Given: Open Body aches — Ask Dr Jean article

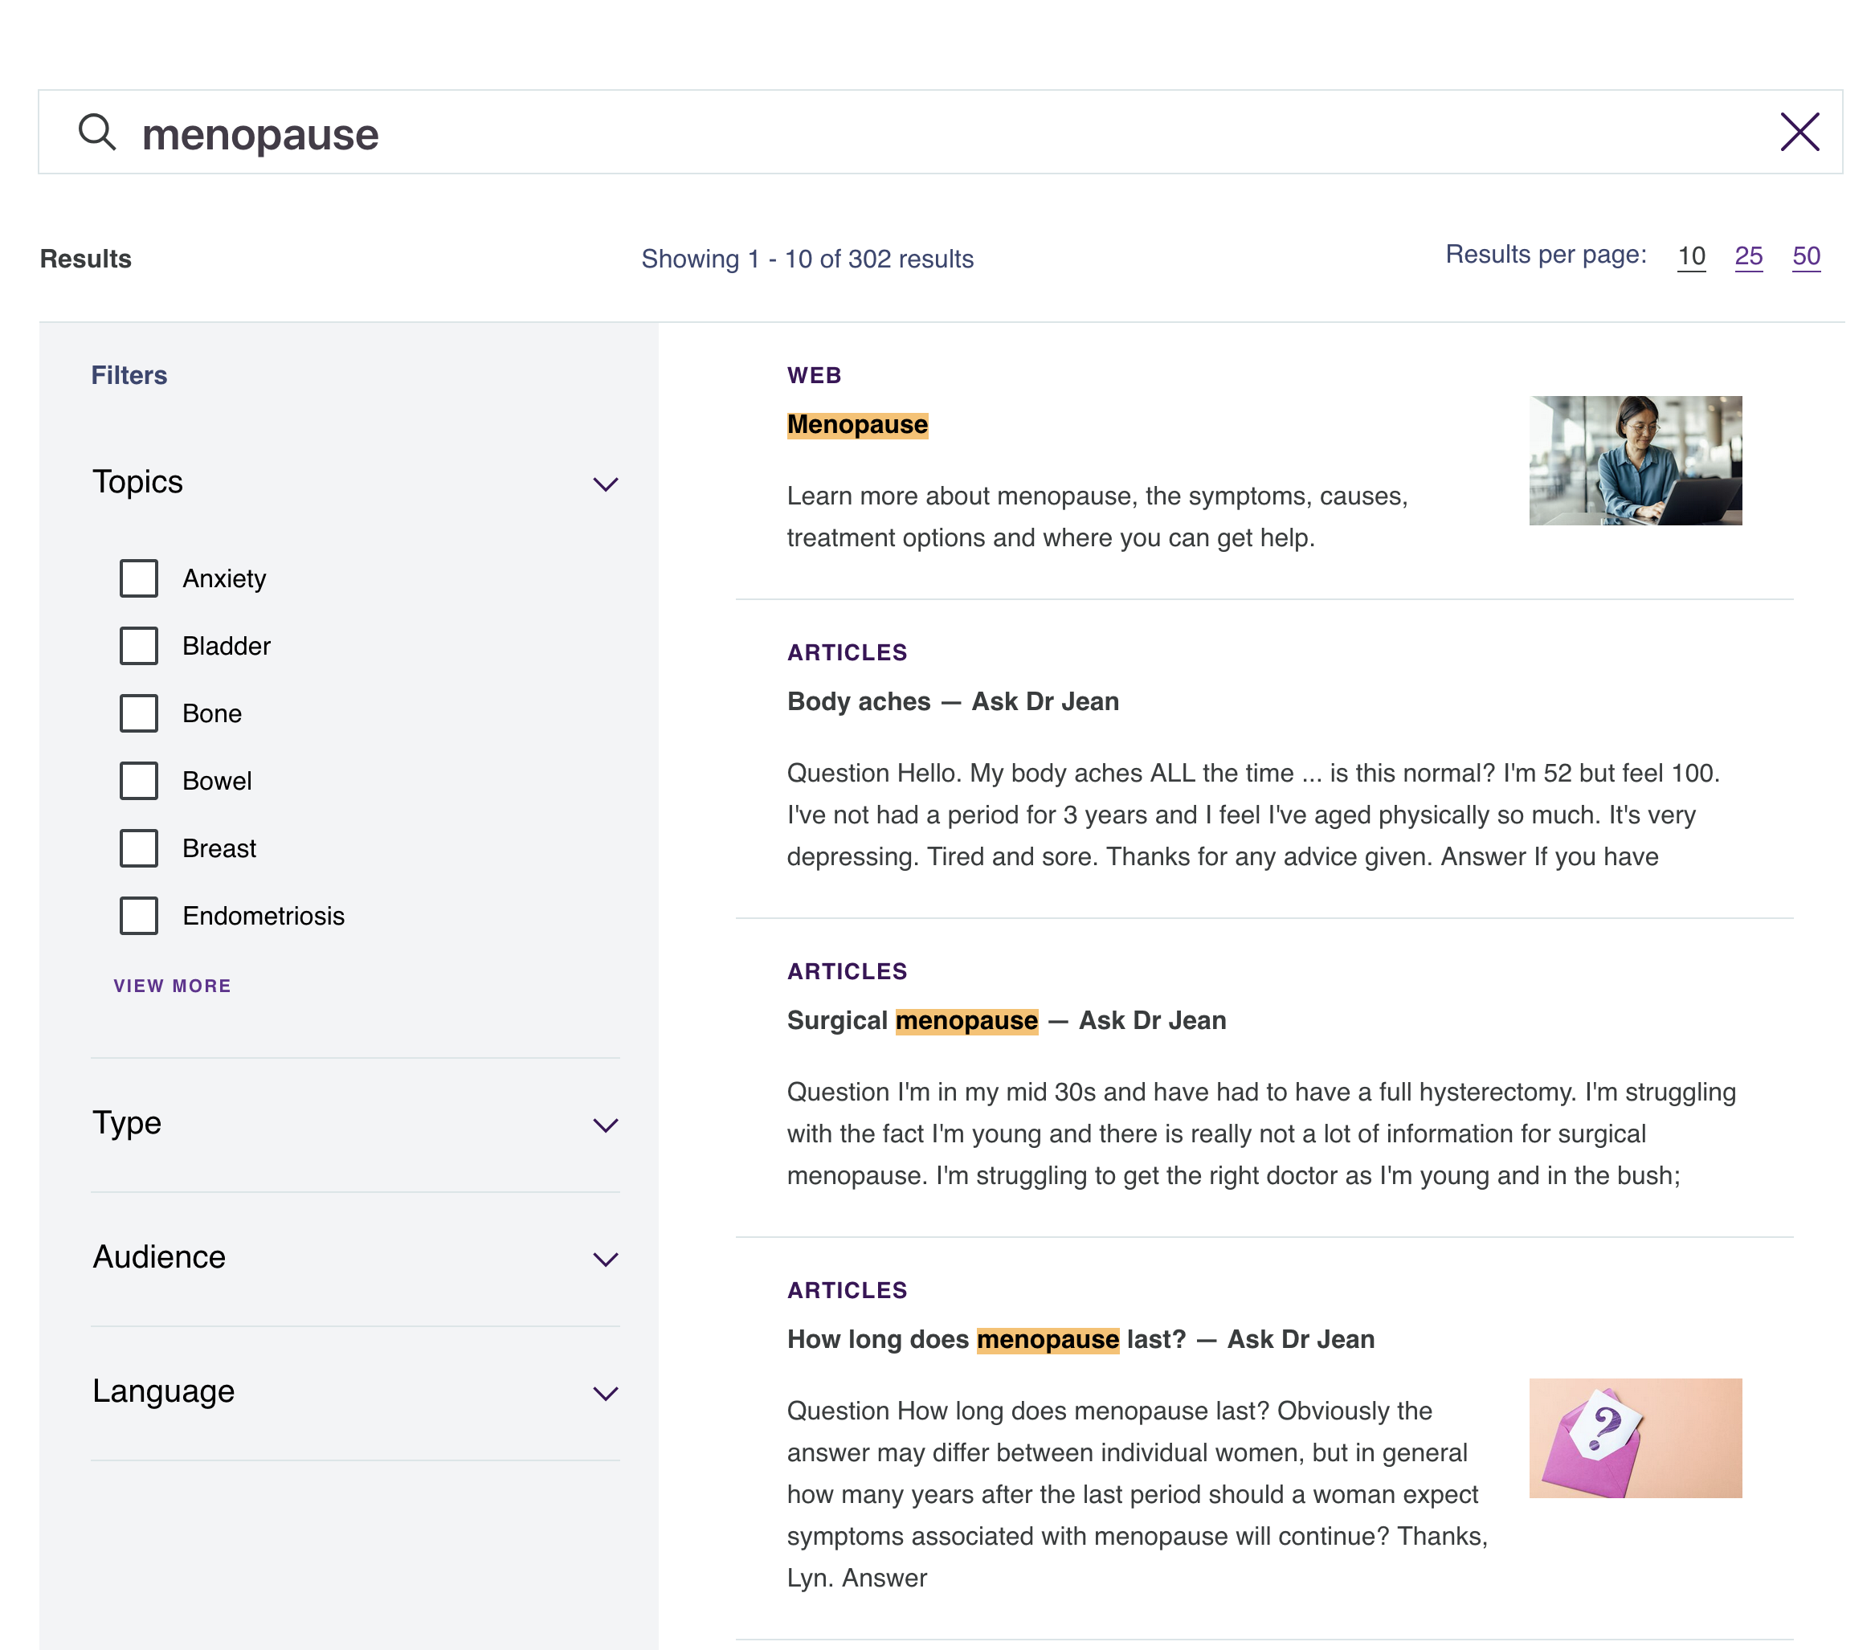Looking at the screenshot, I should click(x=952, y=701).
